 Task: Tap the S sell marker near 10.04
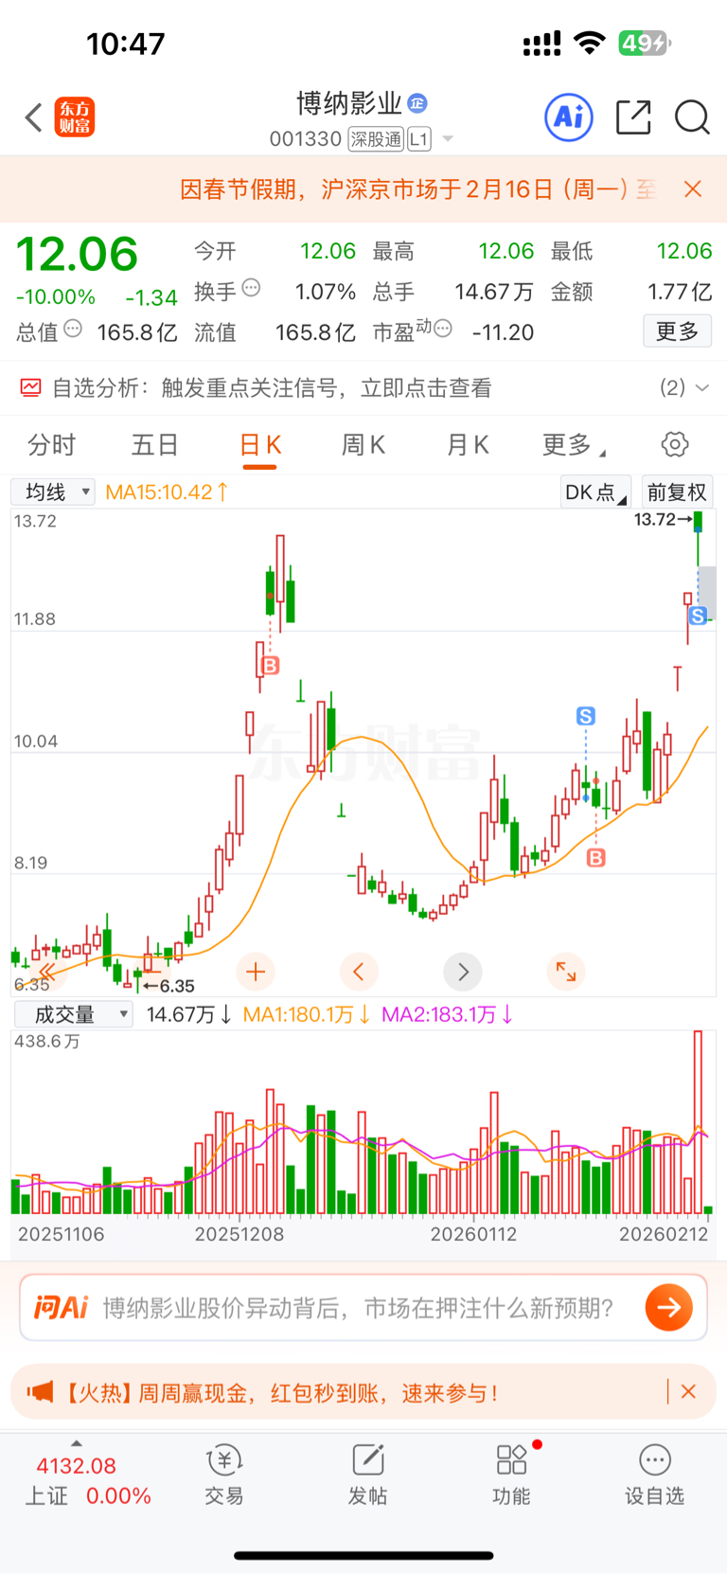(x=586, y=716)
